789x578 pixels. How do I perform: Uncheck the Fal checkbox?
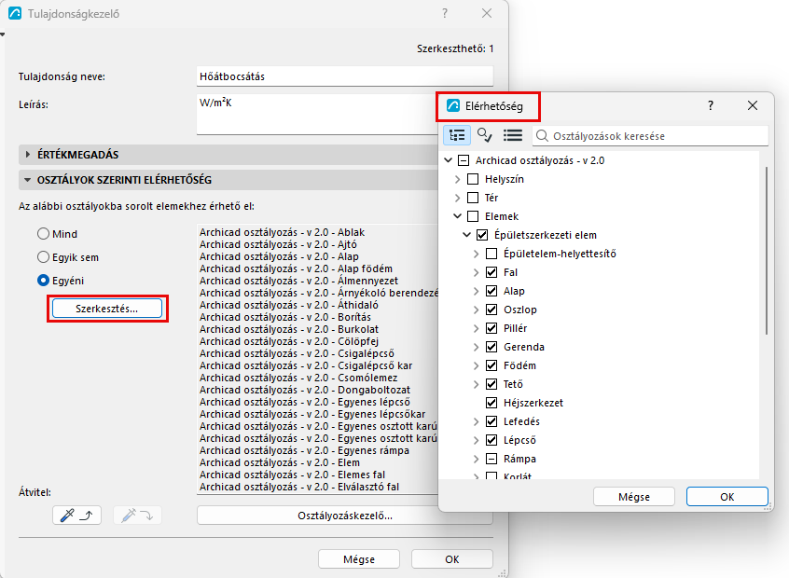click(491, 272)
